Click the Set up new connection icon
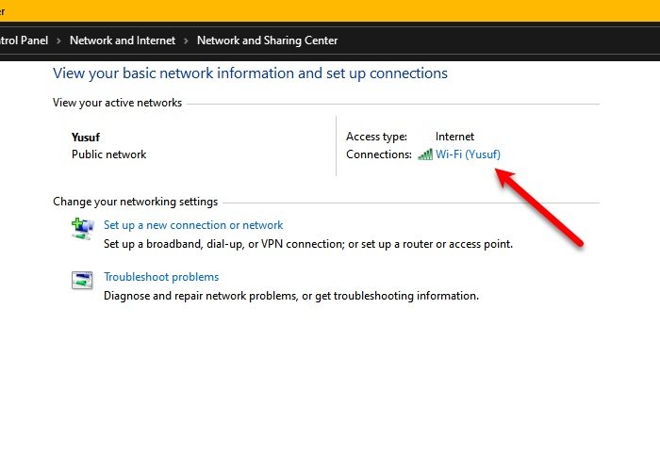Image resolution: width=660 pixels, height=471 pixels. [x=82, y=227]
